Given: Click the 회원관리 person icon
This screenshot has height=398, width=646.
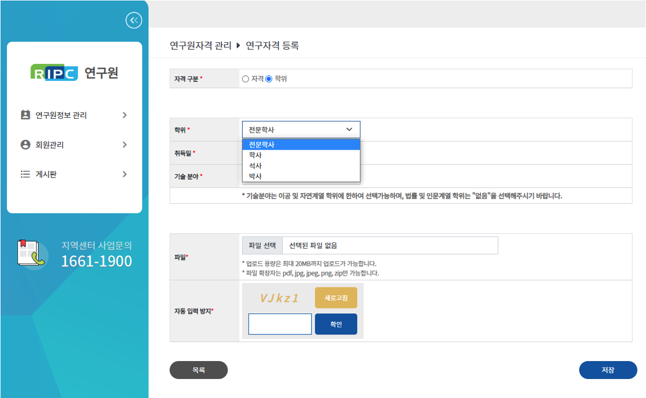Looking at the screenshot, I should click(25, 145).
